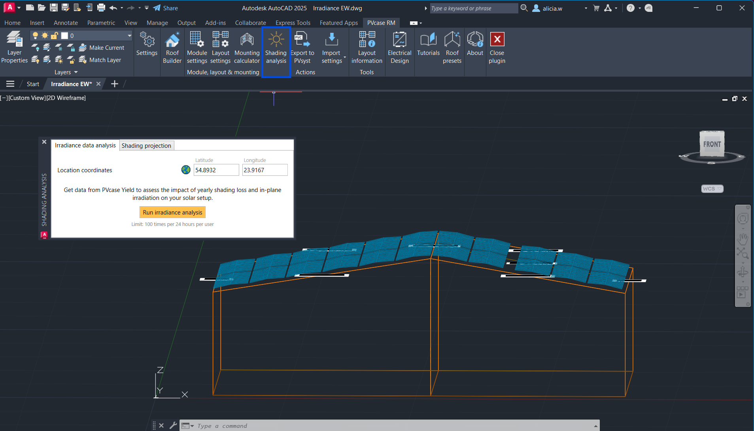Open the file tabs hamburger menu
754x431 pixels.
click(x=10, y=84)
